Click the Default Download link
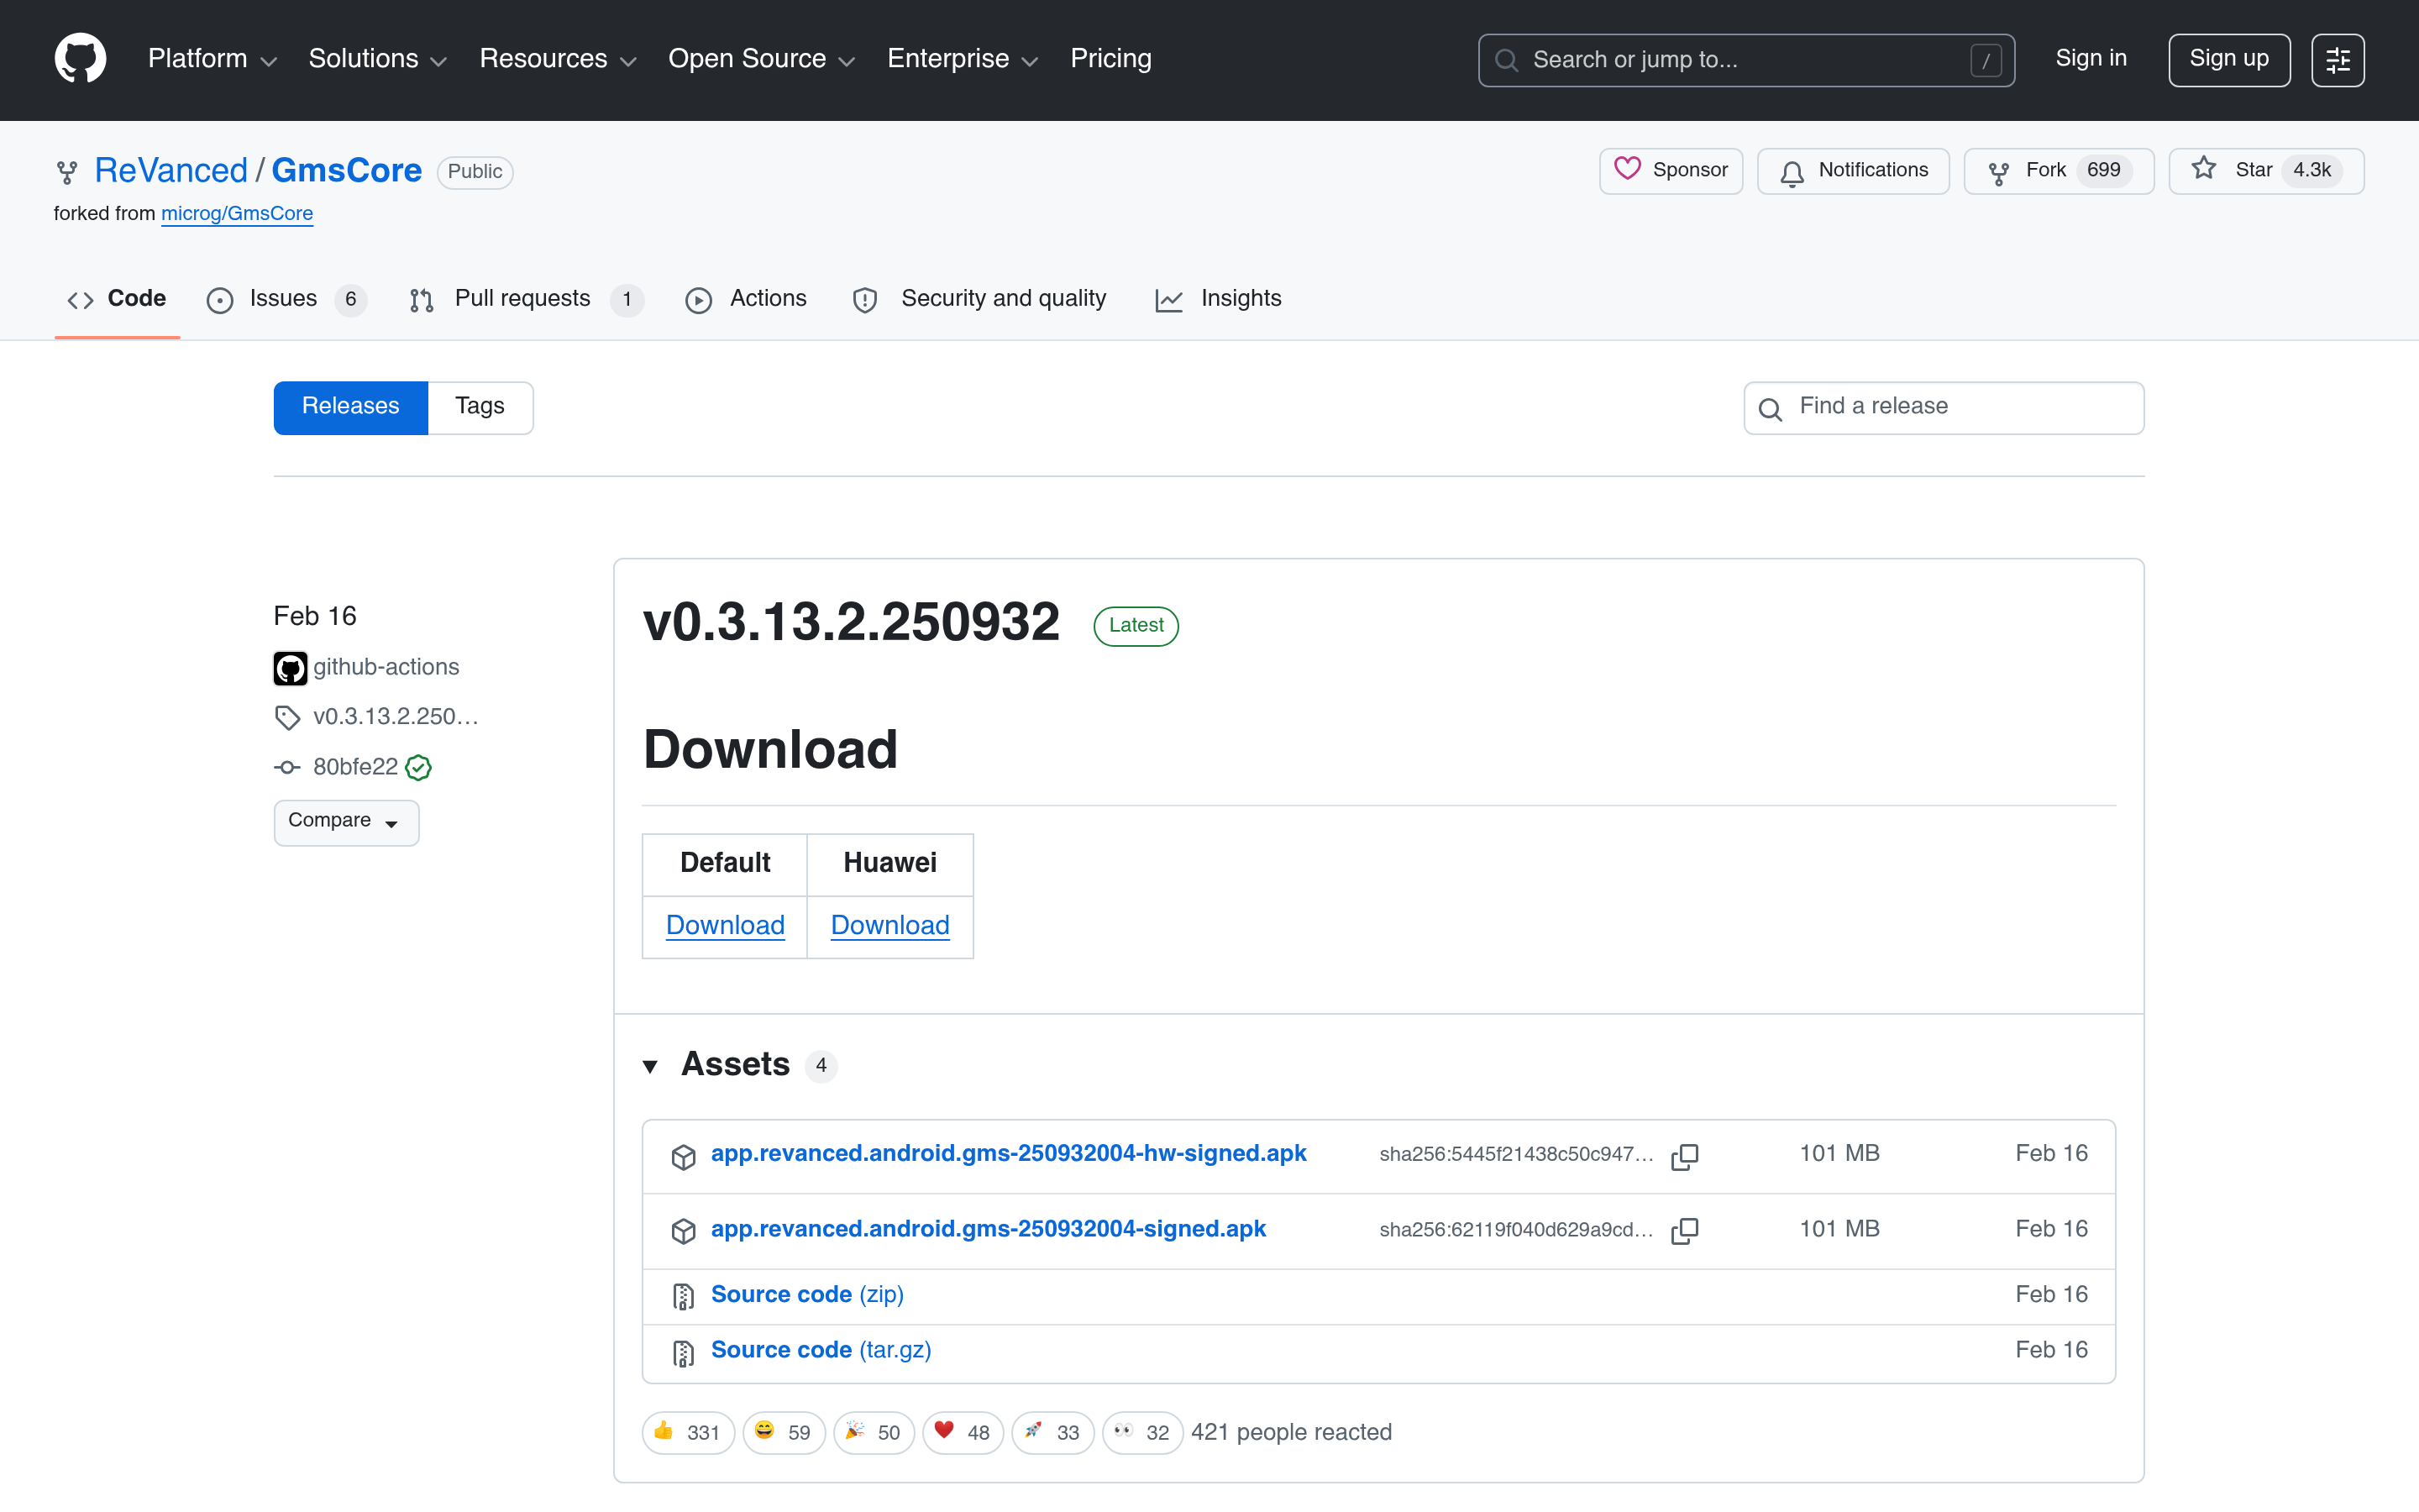This screenshot has width=2419, height=1512. (725, 926)
